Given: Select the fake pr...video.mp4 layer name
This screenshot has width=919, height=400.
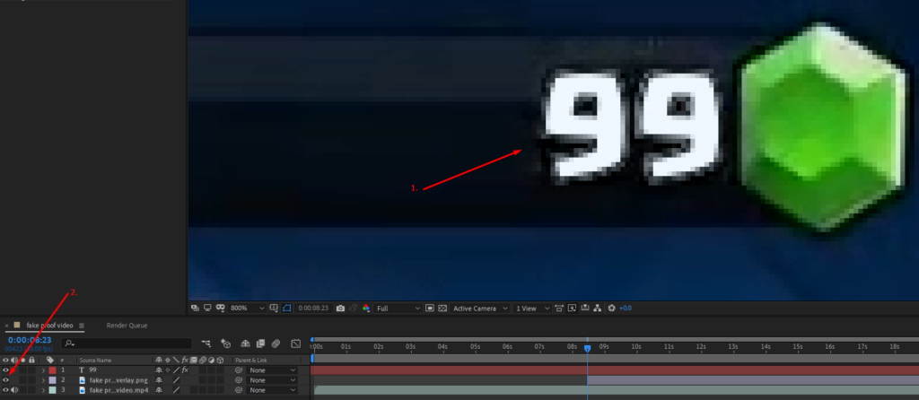Looking at the screenshot, I should pyautogui.click(x=118, y=389).
